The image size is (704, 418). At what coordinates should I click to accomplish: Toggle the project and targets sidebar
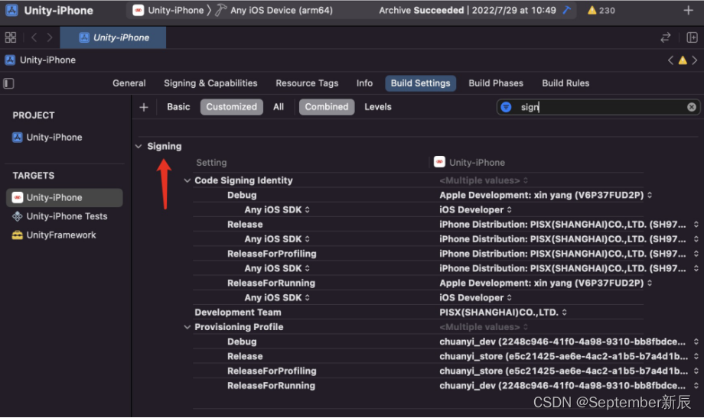pyautogui.click(x=8, y=83)
